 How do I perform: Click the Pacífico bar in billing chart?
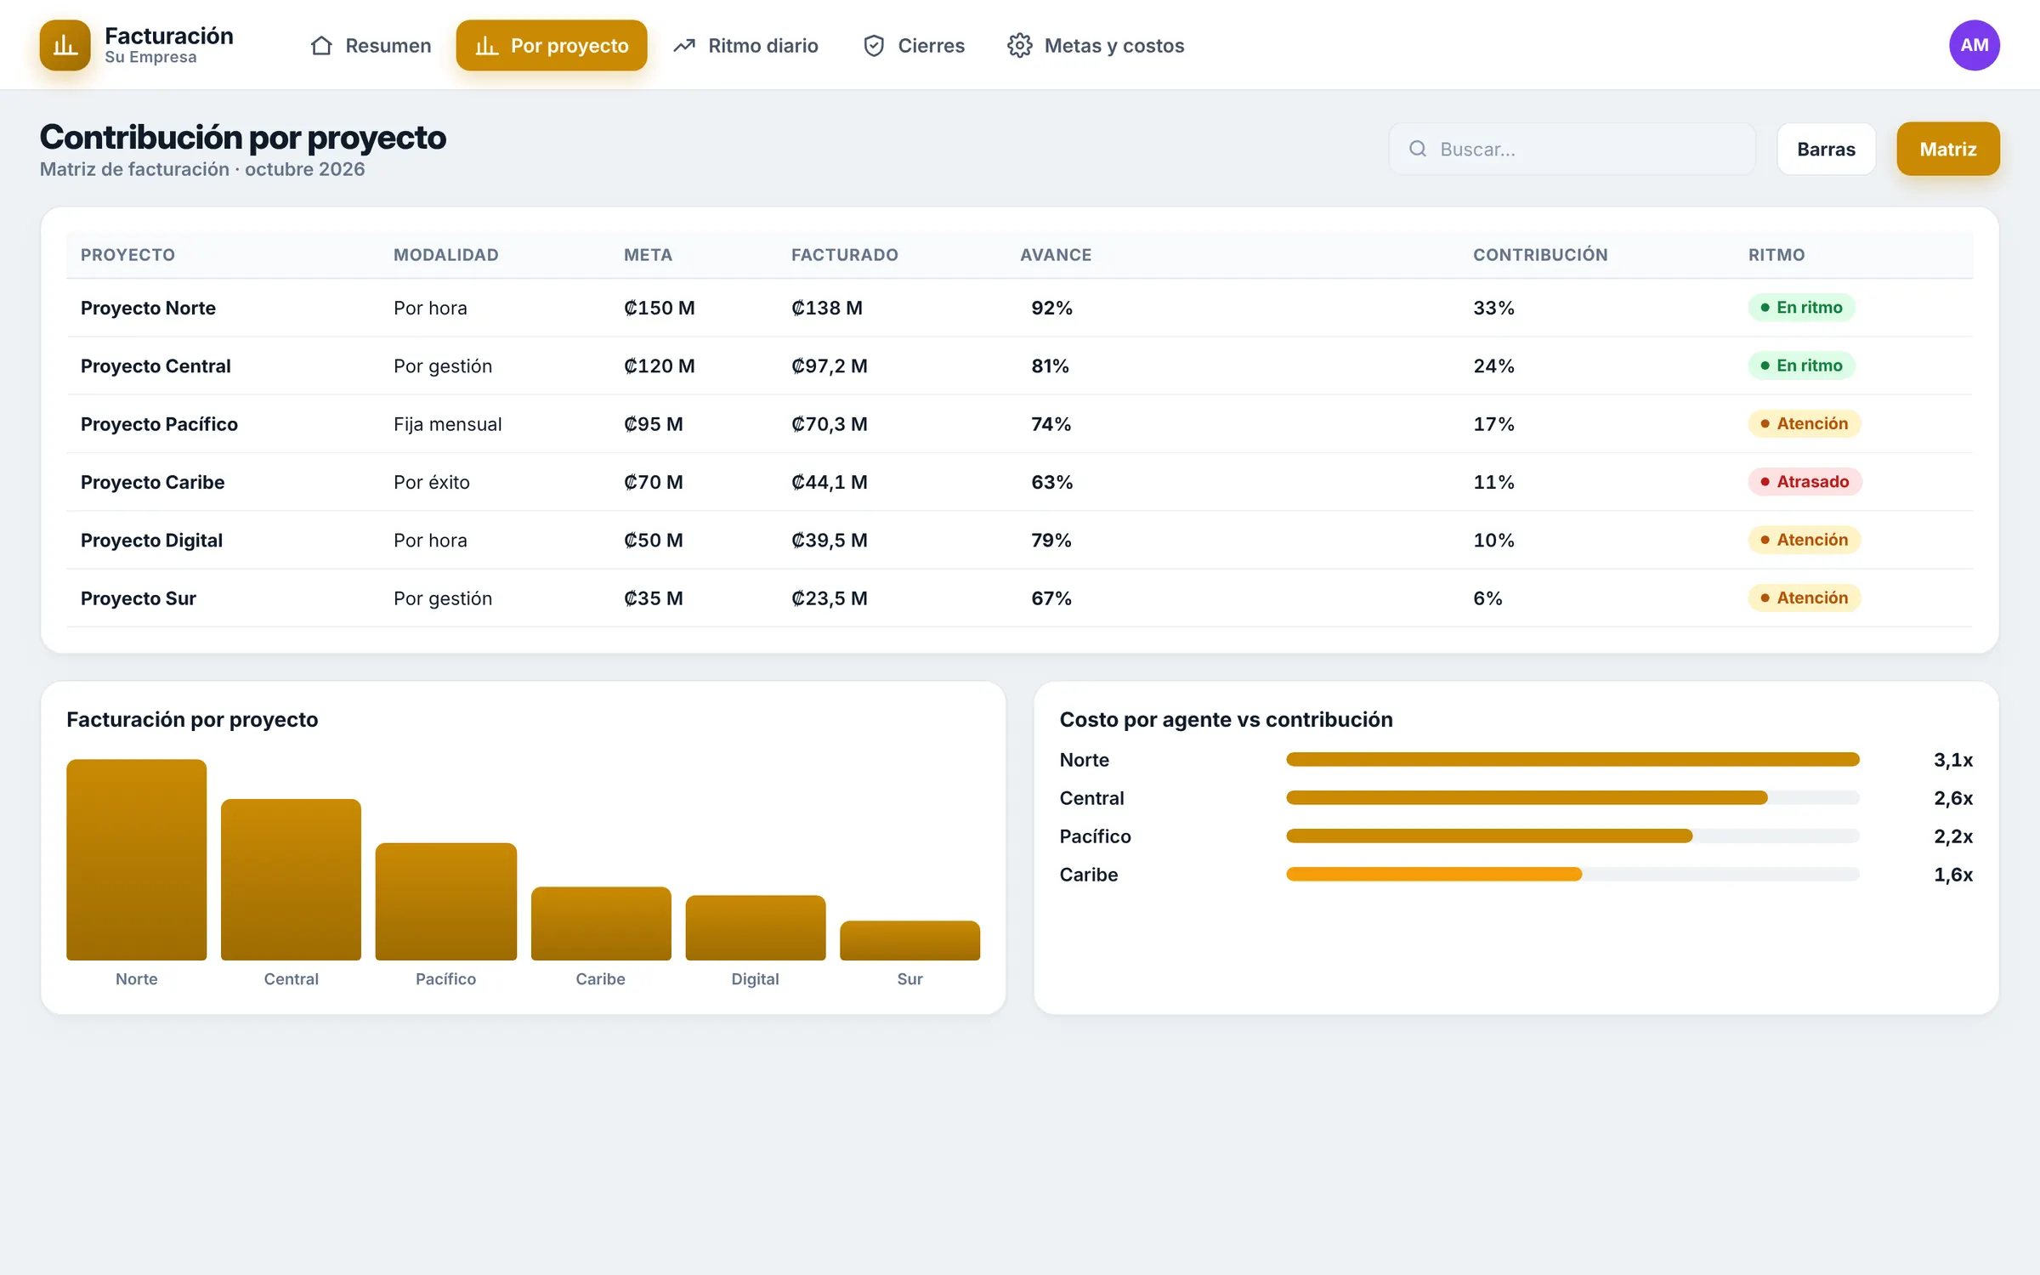[x=445, y=901]
